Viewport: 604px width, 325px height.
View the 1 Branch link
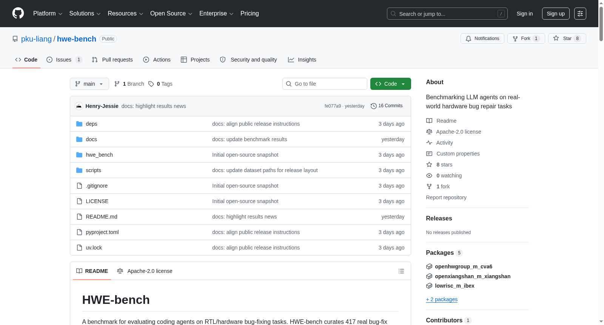(129, 84)
